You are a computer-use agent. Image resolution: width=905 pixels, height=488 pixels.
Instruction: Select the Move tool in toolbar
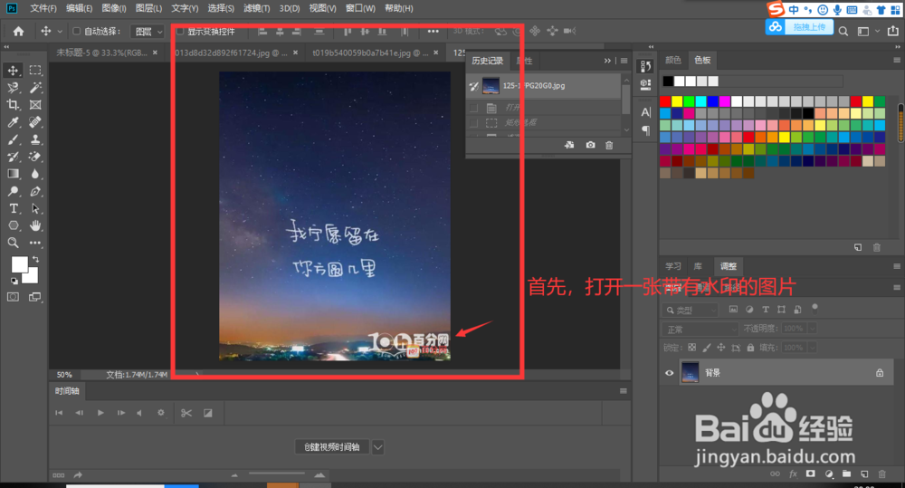(13, 70)
